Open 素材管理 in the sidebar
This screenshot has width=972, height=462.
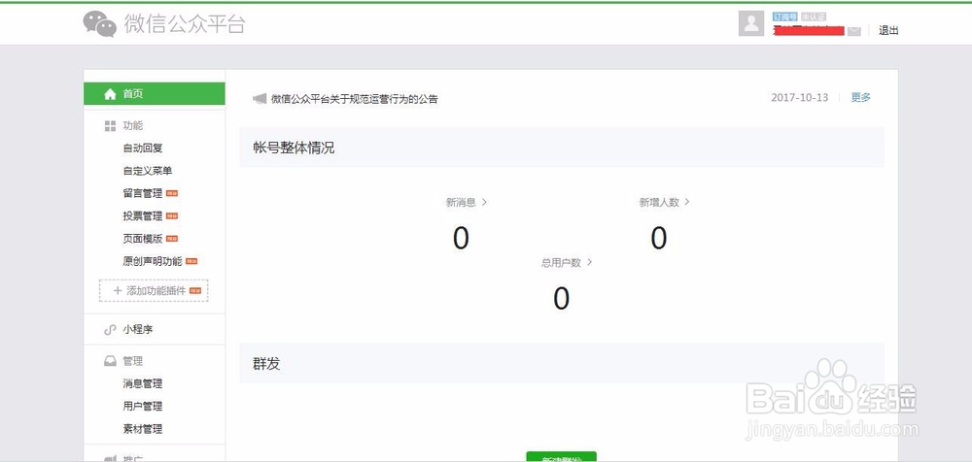pos(143,429)
